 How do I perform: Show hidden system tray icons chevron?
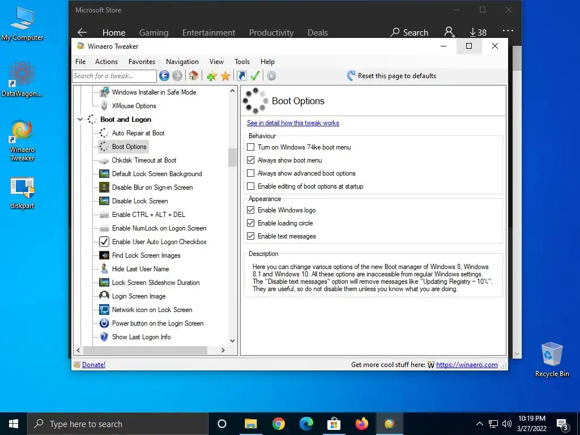tap(479, 424)
